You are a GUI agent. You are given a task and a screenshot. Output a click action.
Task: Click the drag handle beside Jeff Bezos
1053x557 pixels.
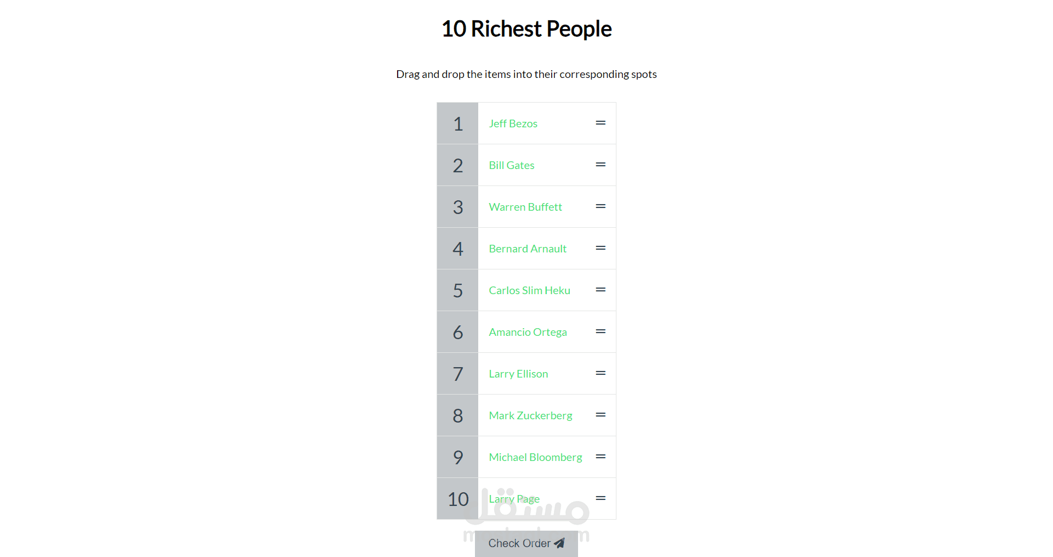601,123
